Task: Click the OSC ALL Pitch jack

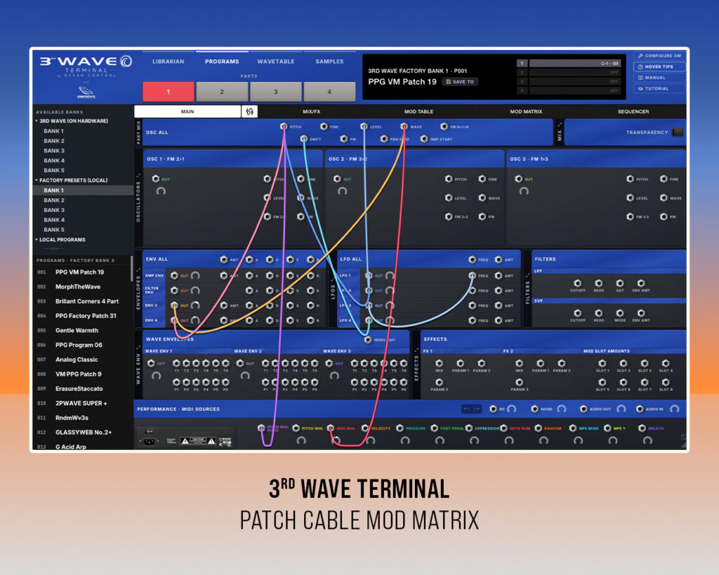Action: click(x=284, y=126)
